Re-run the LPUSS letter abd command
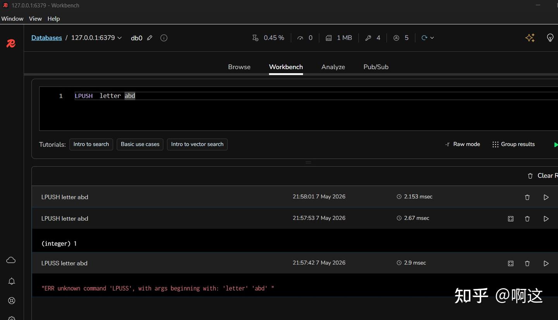 click(546, 263)
